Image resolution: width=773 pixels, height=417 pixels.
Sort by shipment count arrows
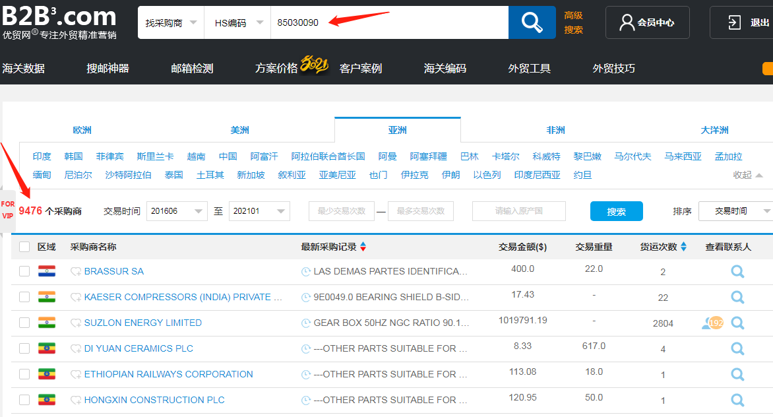683,247
